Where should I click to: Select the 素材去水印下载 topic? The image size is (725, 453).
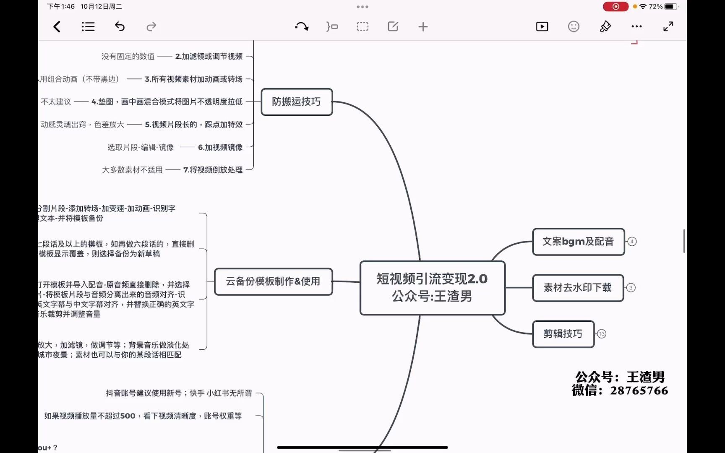[578, 288]
